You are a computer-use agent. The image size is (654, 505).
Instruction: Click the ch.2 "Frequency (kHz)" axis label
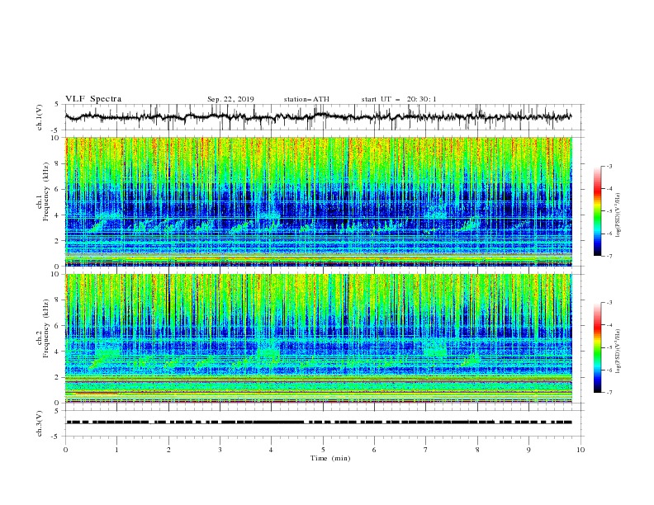point(46,328)
